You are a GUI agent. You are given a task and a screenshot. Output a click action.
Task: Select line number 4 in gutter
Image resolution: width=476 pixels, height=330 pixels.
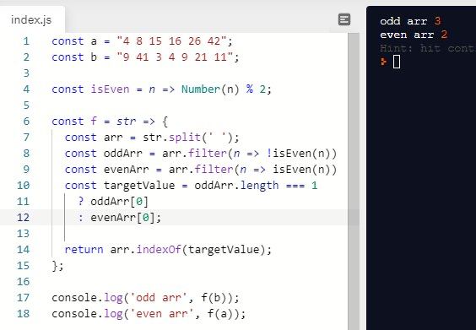point(26,89)
